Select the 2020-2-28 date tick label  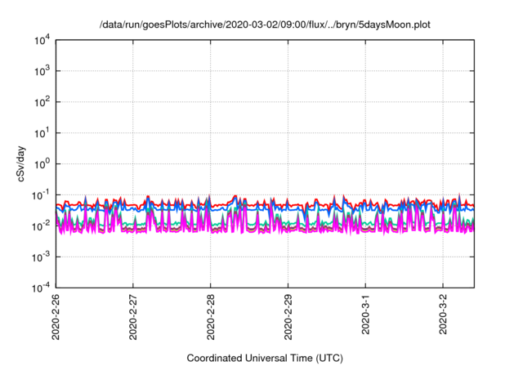pyautogui.click(x=211, y=317)
